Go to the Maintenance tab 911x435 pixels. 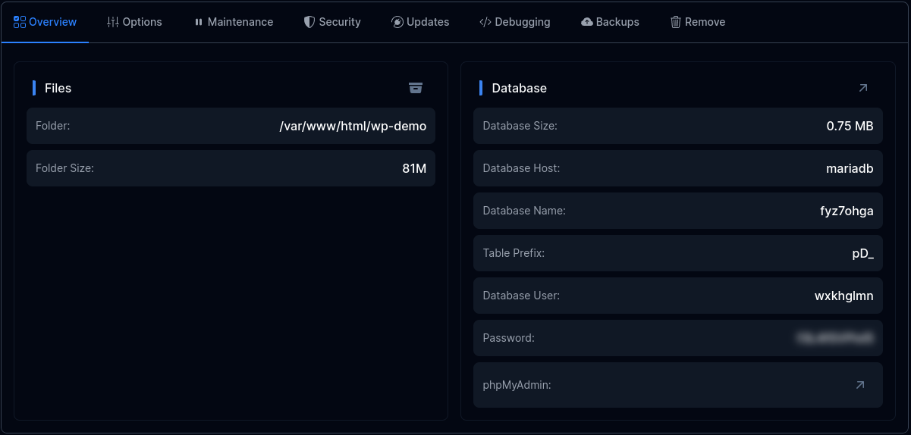pos(234,22)
